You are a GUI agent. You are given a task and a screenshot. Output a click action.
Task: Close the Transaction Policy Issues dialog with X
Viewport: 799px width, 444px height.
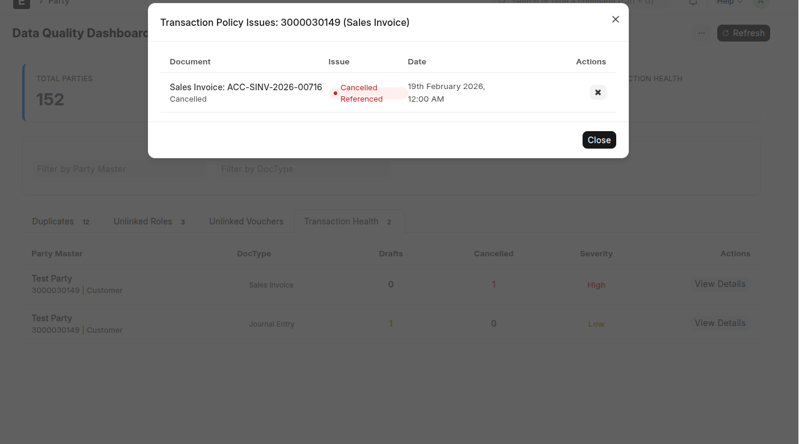615,19
